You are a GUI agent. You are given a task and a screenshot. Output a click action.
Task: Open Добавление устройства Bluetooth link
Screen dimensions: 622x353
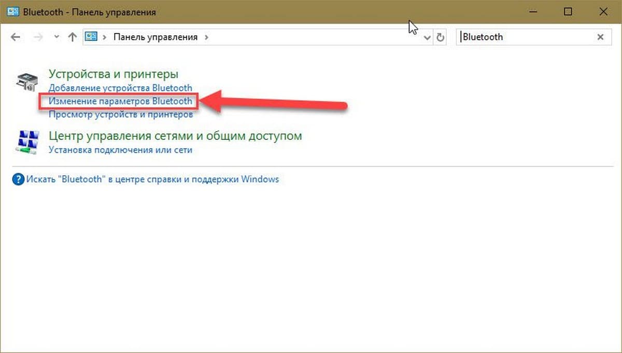click(x=120, y=88)
